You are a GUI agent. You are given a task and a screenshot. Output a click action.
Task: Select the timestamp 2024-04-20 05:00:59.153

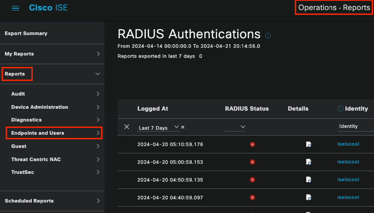click(x=170, y=162)
